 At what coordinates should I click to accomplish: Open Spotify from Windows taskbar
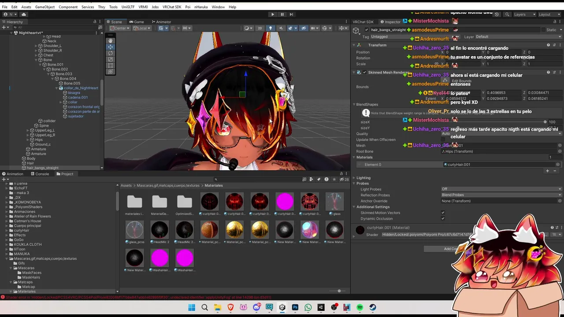coord(360,307)
